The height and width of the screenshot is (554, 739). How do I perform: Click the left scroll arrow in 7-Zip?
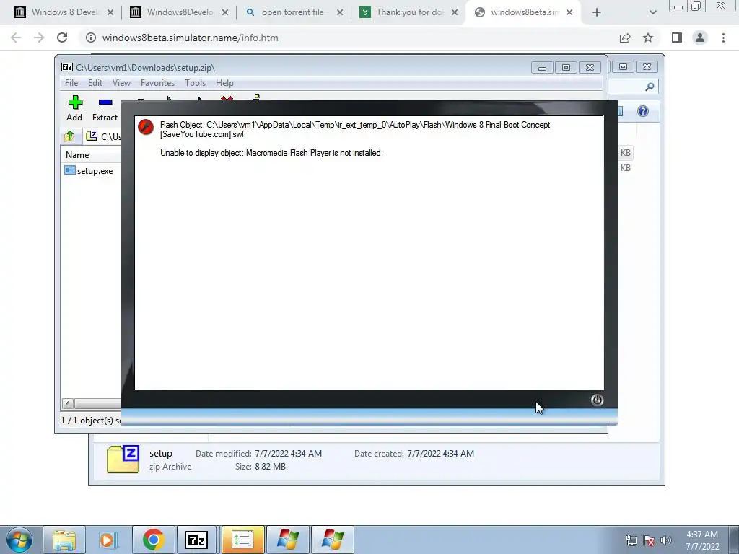pyautogui.click(x=67, y=403)
